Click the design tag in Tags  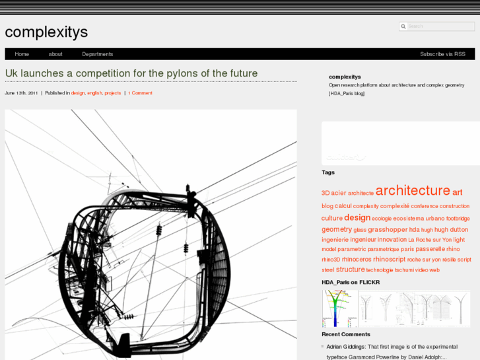(x=357, y=218)
